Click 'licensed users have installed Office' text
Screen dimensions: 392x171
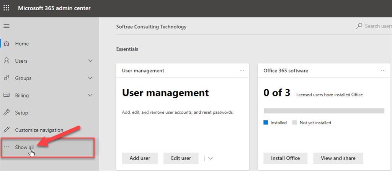click(x=330, y=95)
